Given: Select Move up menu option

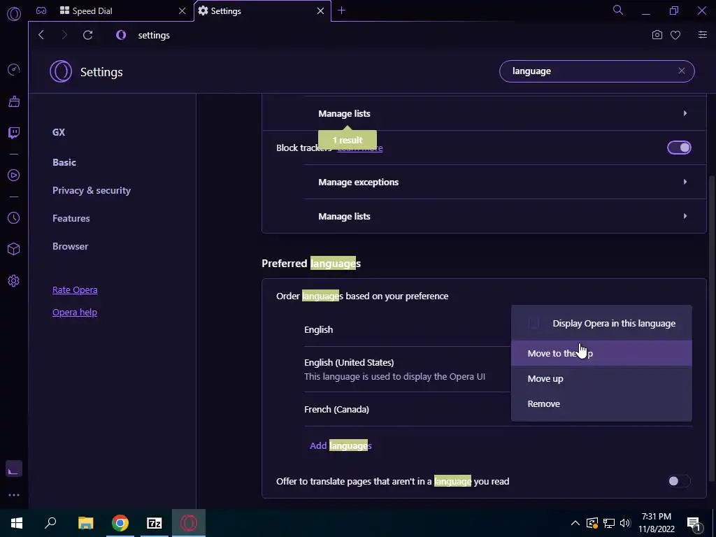Looking at the screenshot, I should tap(601, 378).
